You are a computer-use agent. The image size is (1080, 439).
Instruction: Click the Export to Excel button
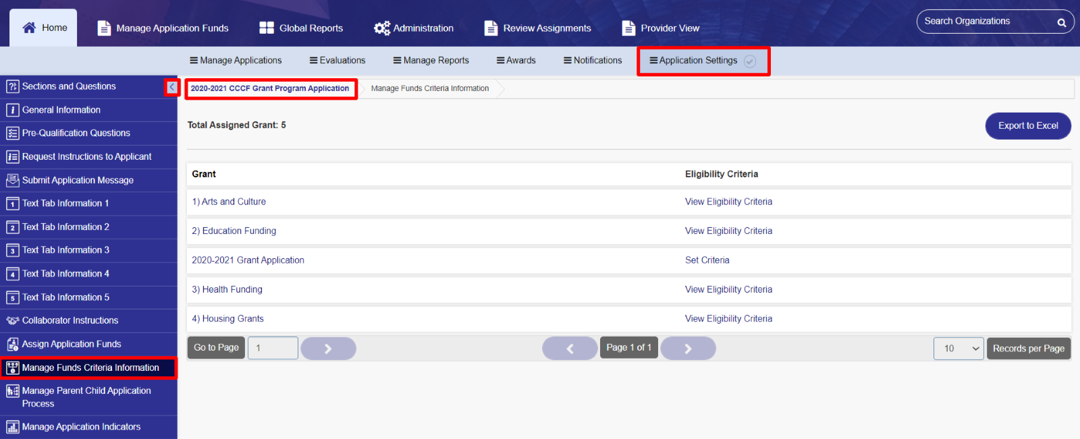(x=1028, y=126)
